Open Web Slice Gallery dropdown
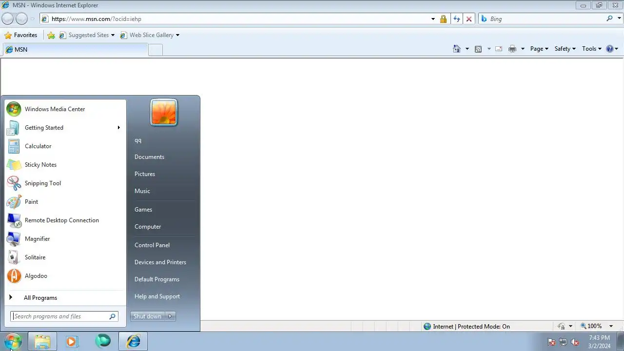 [x=149, y=35]
